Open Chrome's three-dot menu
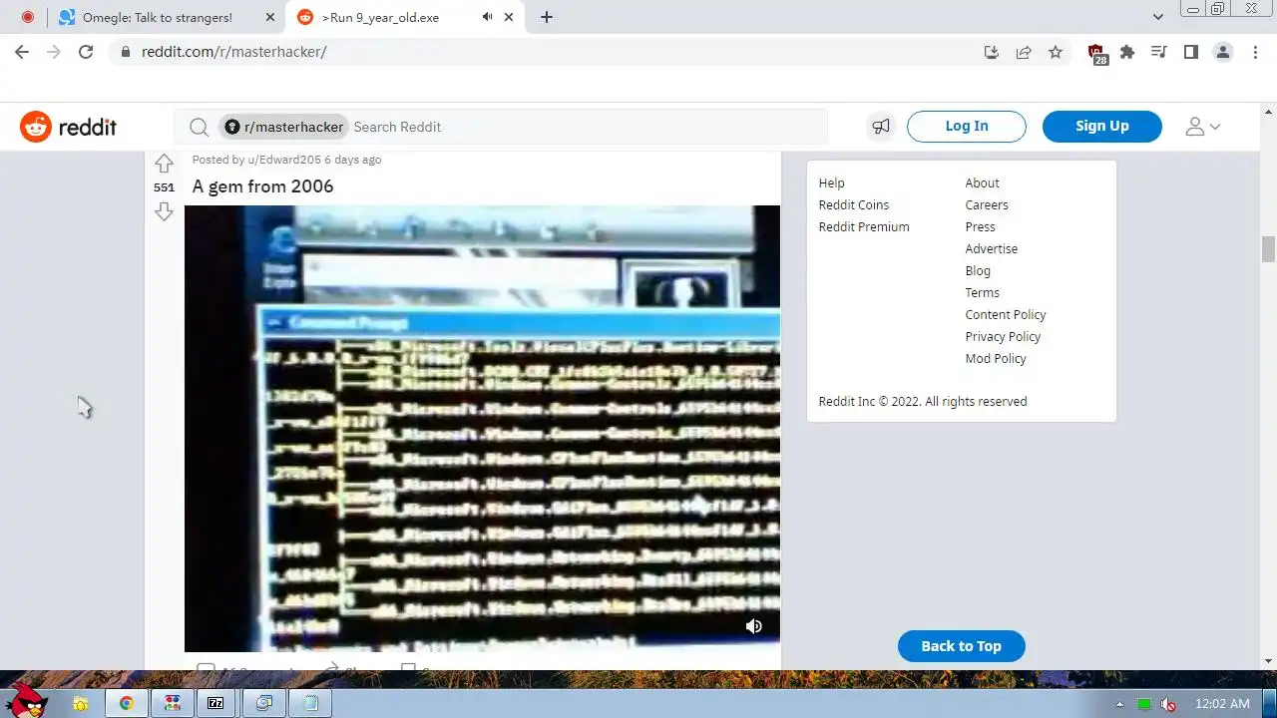 [1254, 52]
